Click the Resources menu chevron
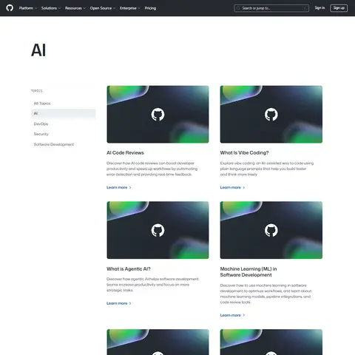The image size is (355, 355). click(84, 8)
